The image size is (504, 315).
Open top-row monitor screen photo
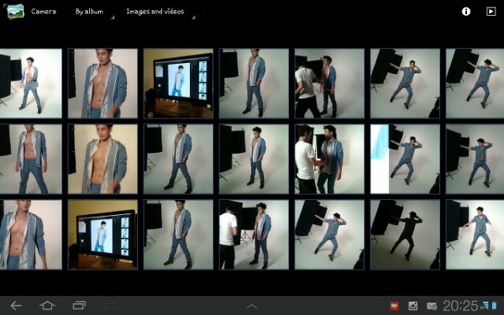tap(178, 83)
